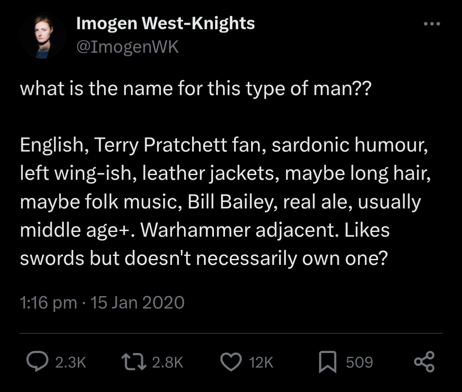View the 2.8K reposts count
This screenshot has width=462, height=392.
click(x=167, y=362)
